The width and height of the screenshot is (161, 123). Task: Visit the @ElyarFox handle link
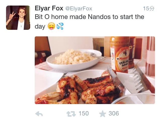coord(79,9)
